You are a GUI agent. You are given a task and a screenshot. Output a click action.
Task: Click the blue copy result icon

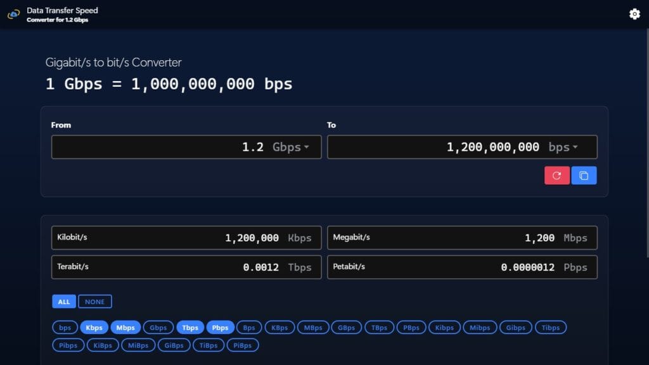click(584, 176)
